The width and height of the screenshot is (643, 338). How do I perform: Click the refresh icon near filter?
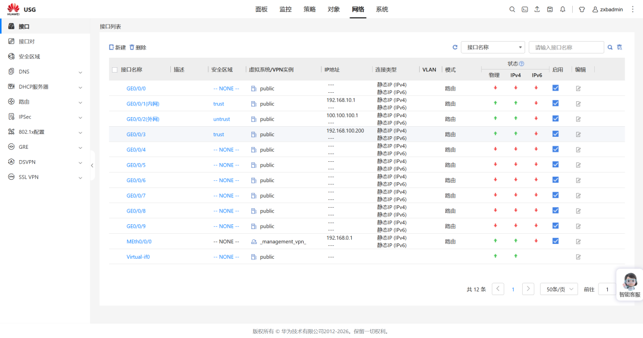tap(455, 47)
